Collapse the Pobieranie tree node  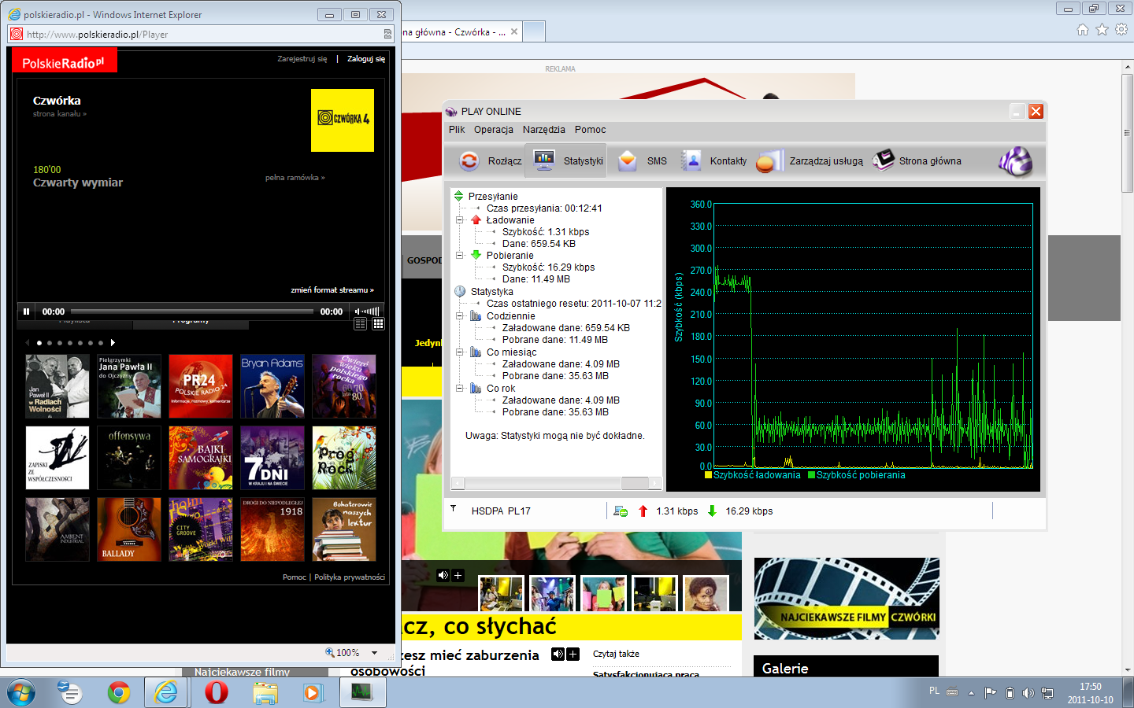click(459, 256)
